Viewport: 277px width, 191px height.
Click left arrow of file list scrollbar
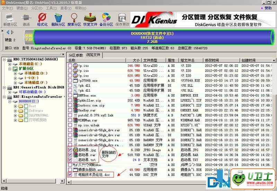pyautogui.click(x=69, y=182)
